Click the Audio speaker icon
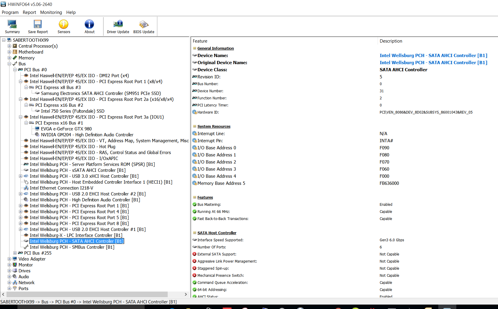This screenshot has width=498, height=309. coord(15,276)
